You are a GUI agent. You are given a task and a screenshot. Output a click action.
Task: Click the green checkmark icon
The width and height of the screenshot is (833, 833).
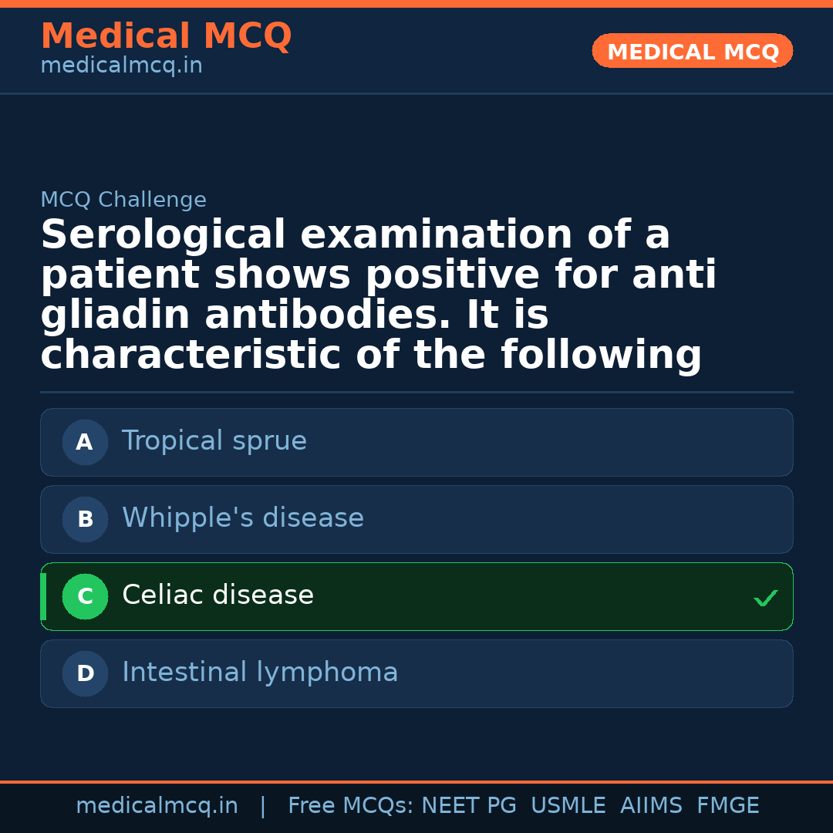point(765,598)
